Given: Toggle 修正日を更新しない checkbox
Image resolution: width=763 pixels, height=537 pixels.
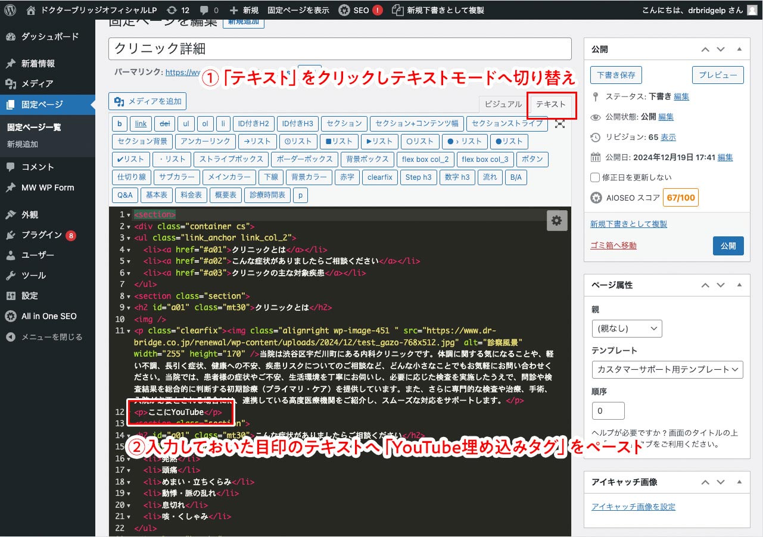Looking at the screenshot, I should [x=595, y=177].
